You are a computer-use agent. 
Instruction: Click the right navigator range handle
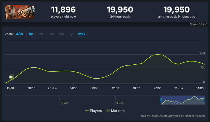pyautogui.click(x=205, y=100)
